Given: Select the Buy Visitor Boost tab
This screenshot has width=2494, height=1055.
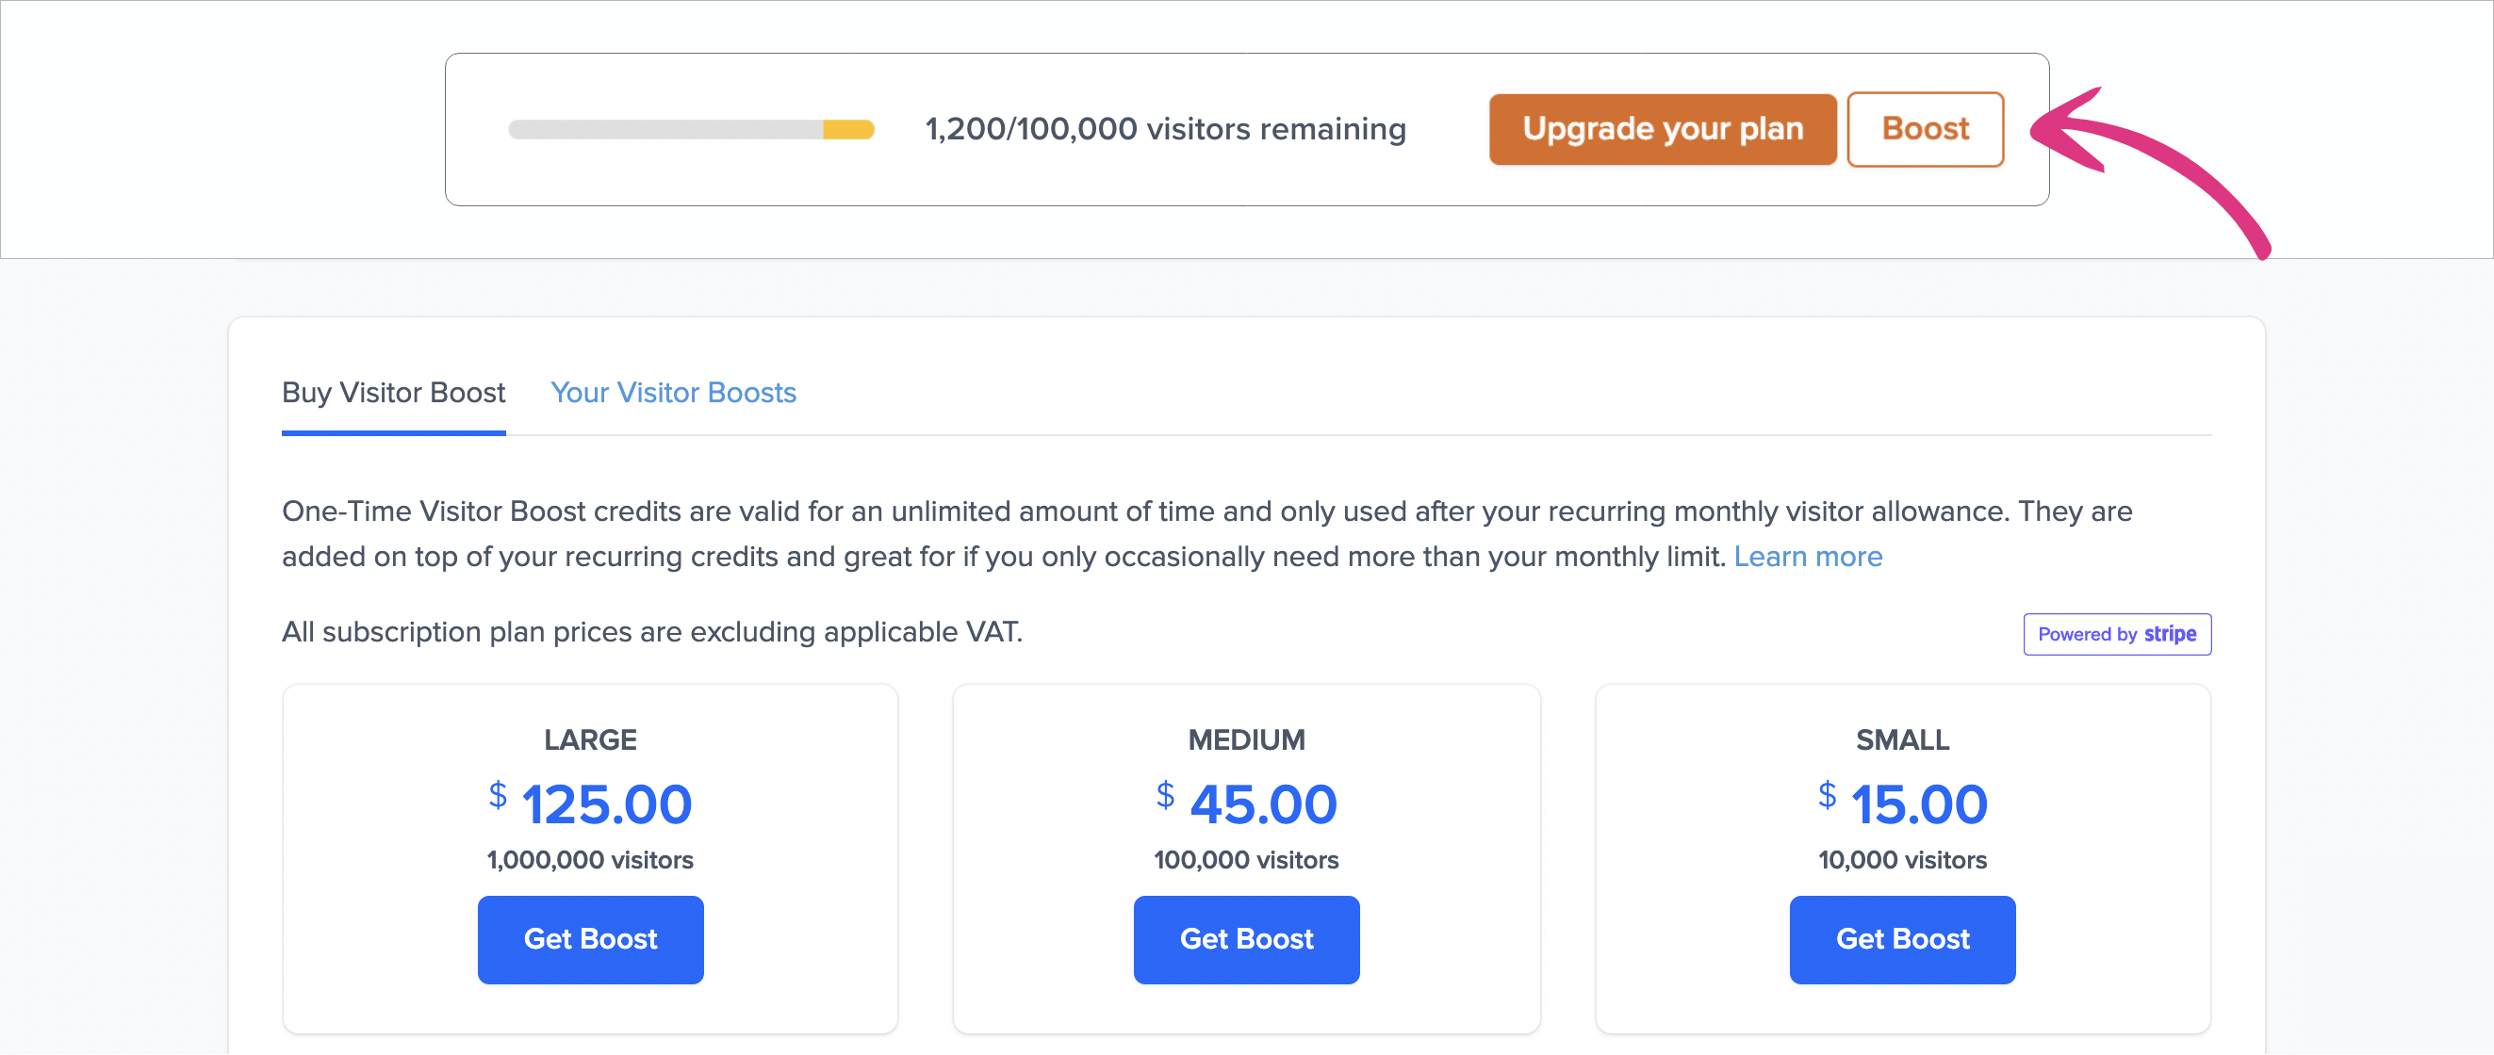Looking at the screenshot, I should tap(393, 393).
